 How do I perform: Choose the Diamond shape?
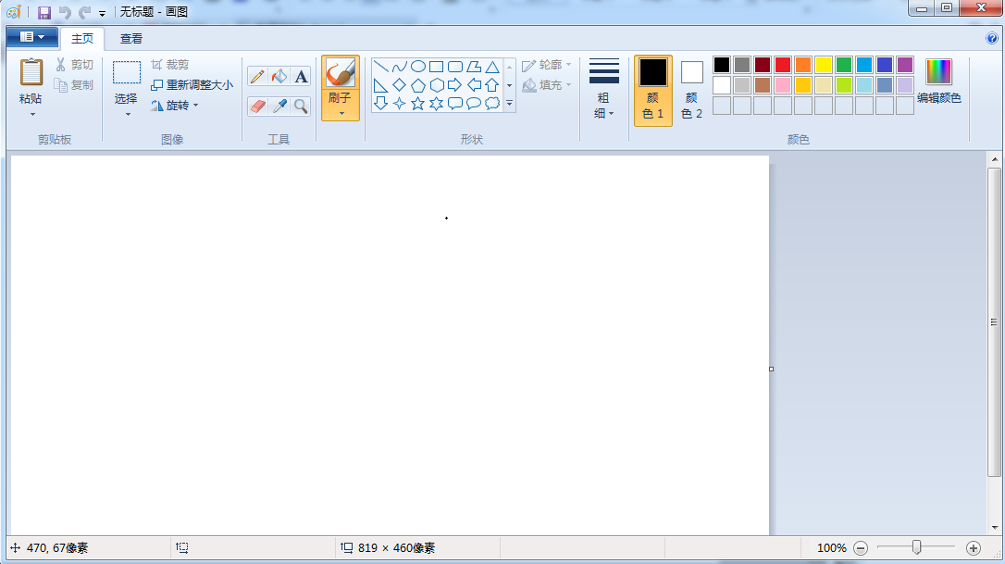point(399,85)
